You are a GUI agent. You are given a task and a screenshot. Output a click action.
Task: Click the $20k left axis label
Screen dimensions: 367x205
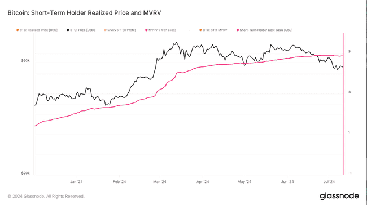coord(25,173)
